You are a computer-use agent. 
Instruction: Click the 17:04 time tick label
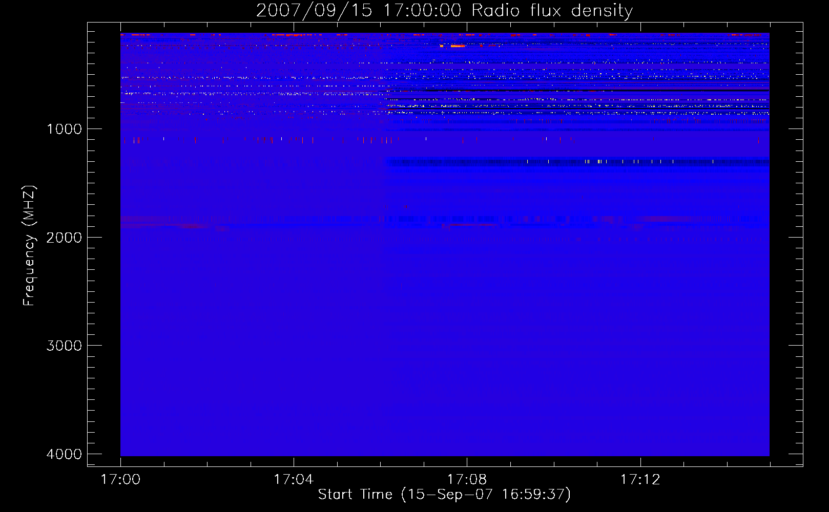tap(294, 479)
